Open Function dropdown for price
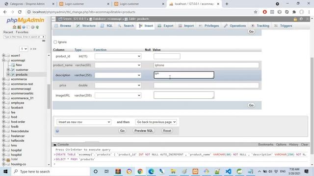Viewport: 314px width, 176px height. tap(118, 85)
